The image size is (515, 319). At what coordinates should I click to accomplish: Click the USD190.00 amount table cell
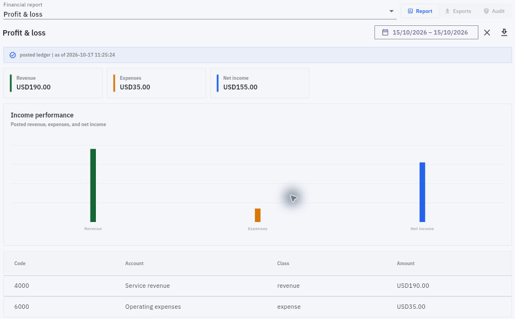point(413,286)
